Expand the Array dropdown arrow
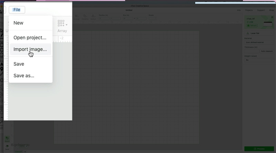Image resolution: width=276 pixels, height=153 pixels. (67, 24)
